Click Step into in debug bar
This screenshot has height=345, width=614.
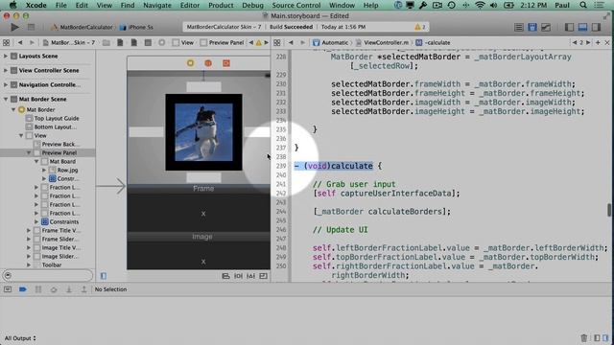click(68, 289)
